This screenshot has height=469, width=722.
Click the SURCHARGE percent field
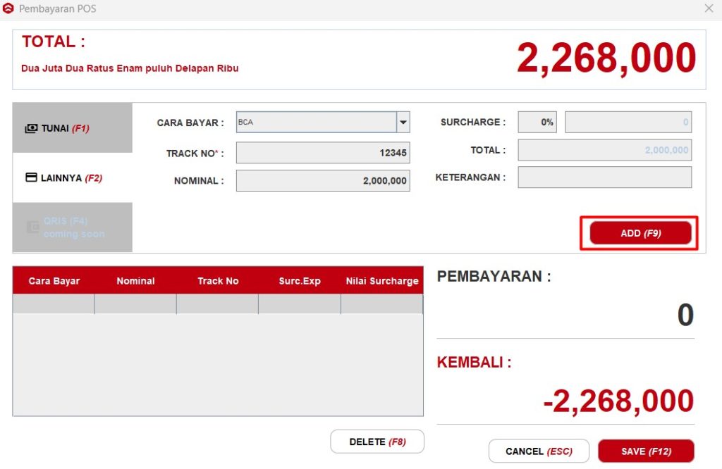pyautogui.click(x=537, y=123)
